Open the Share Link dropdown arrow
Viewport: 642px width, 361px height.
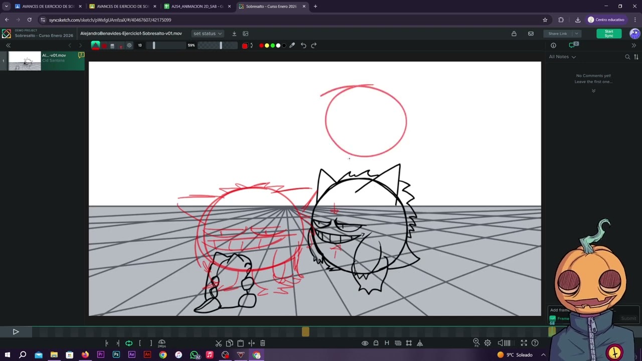(x=576, y=34)
